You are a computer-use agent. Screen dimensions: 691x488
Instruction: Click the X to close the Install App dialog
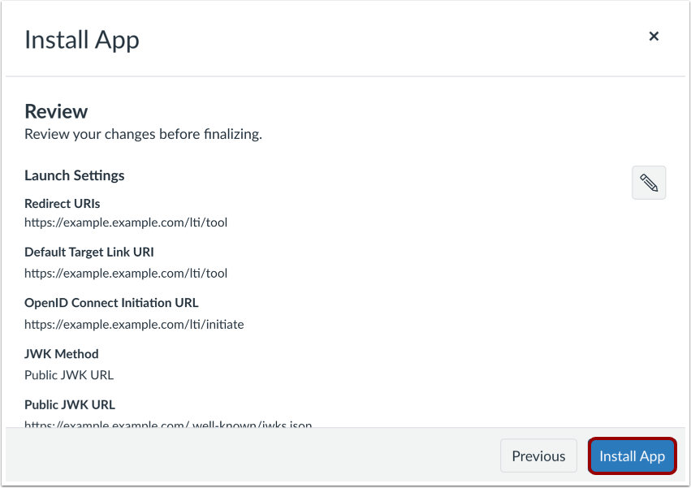654,36
